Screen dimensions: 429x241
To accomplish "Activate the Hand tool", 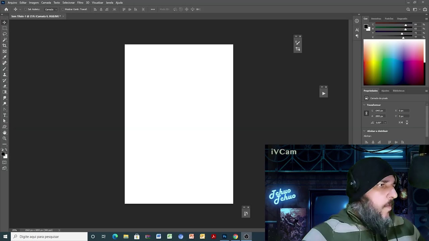I will [x=5, y=133].
